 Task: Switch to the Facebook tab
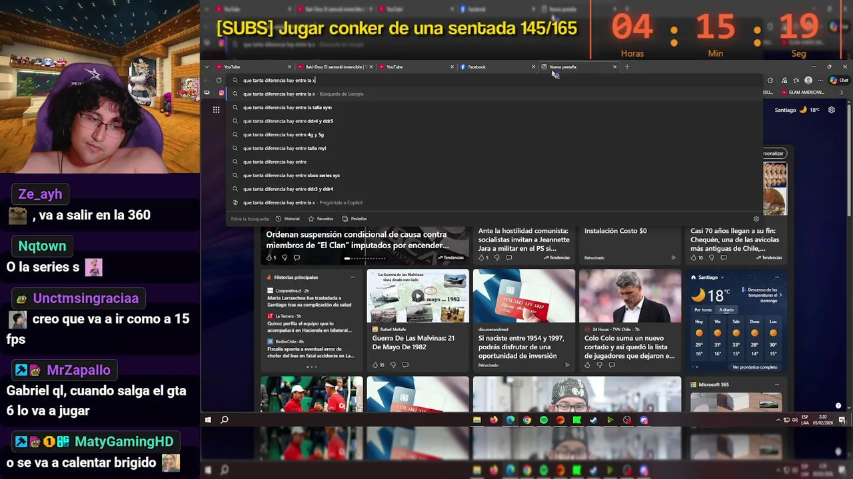pos(496,67)
